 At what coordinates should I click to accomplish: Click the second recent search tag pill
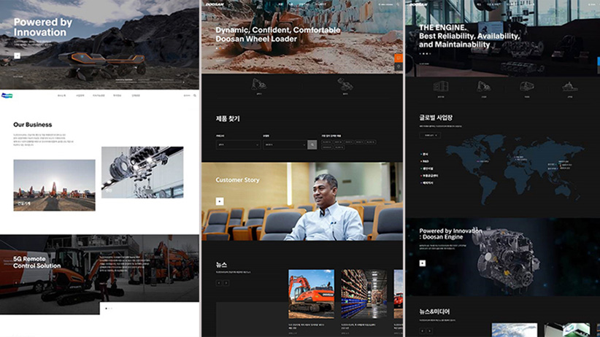(x=338, y=142)
